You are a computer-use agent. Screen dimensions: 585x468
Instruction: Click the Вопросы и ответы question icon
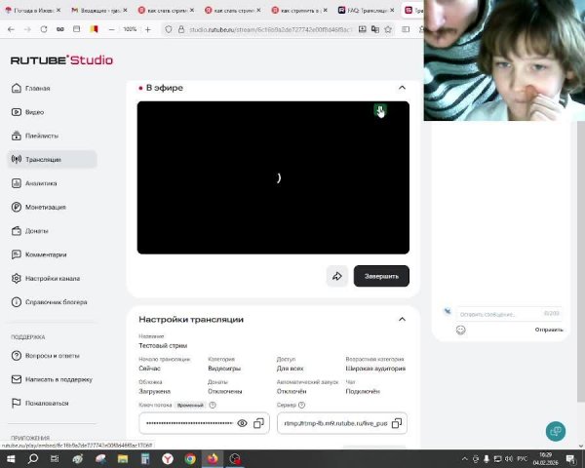coord(16,356)
